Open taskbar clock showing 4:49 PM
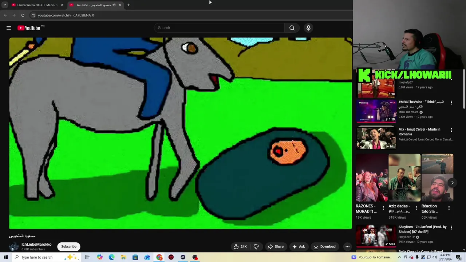The image size is (466, 262). pyautogui.click(x=445, y=257)
